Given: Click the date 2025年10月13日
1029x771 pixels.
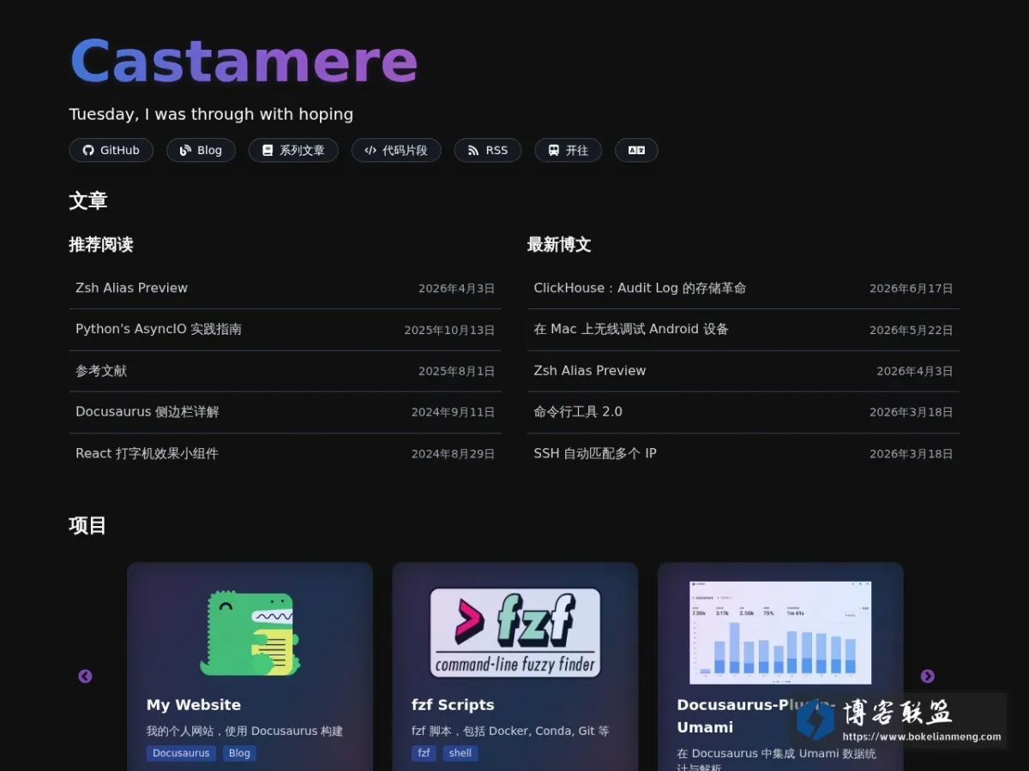Looking at the screenshot, I should coord(449,330).
